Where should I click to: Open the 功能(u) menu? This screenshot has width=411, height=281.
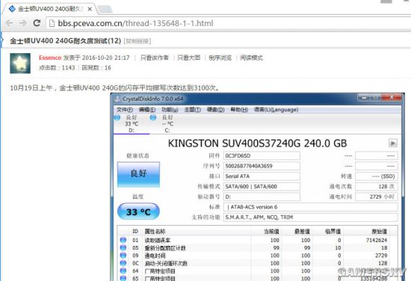click(x=170, y=110)
